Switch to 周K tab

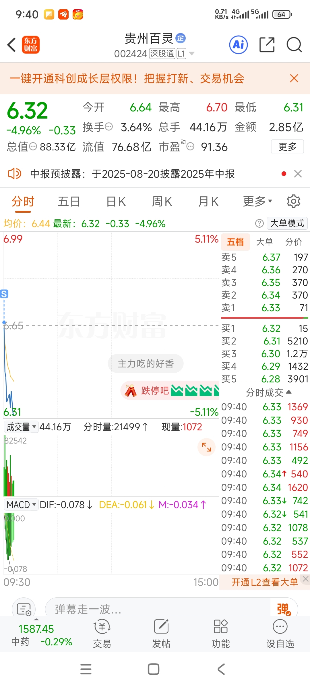[x=162, y=201]
